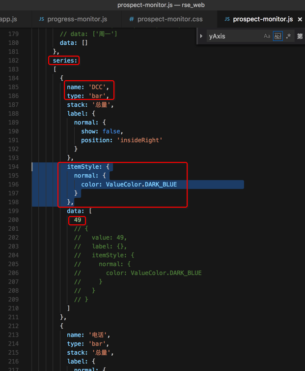
Task: Toggle Match Whole Word in find widget
Action: click(x=277, y=36)
